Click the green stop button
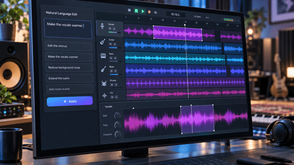Screen dimensions: 294x165 136,11
